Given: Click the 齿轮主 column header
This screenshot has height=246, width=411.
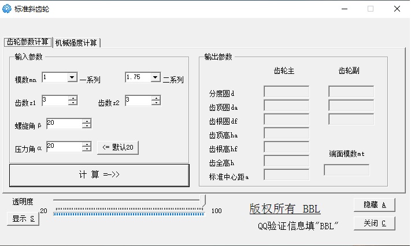Looking at the screenshot, I should pos(284,70).
